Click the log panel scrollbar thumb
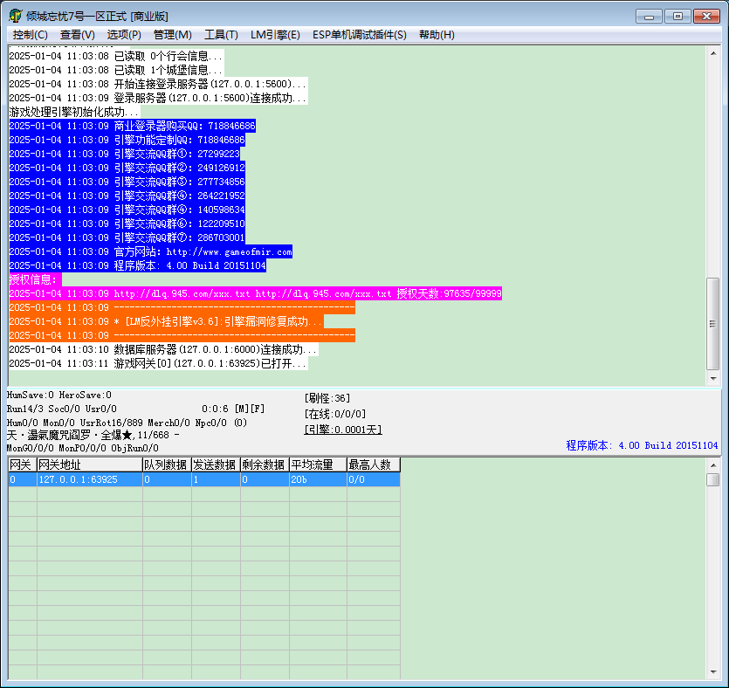This screenshot has width=729, height=688. (712, 324)
